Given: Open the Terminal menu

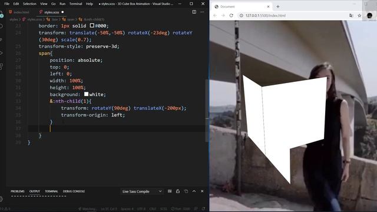Looking at the screenshot, I should pyautogui.click(x=75, y=4).
